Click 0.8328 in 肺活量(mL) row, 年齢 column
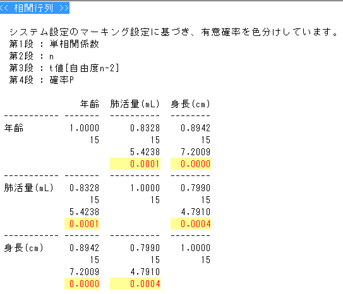343x294 pixels. tap(85, 188)
